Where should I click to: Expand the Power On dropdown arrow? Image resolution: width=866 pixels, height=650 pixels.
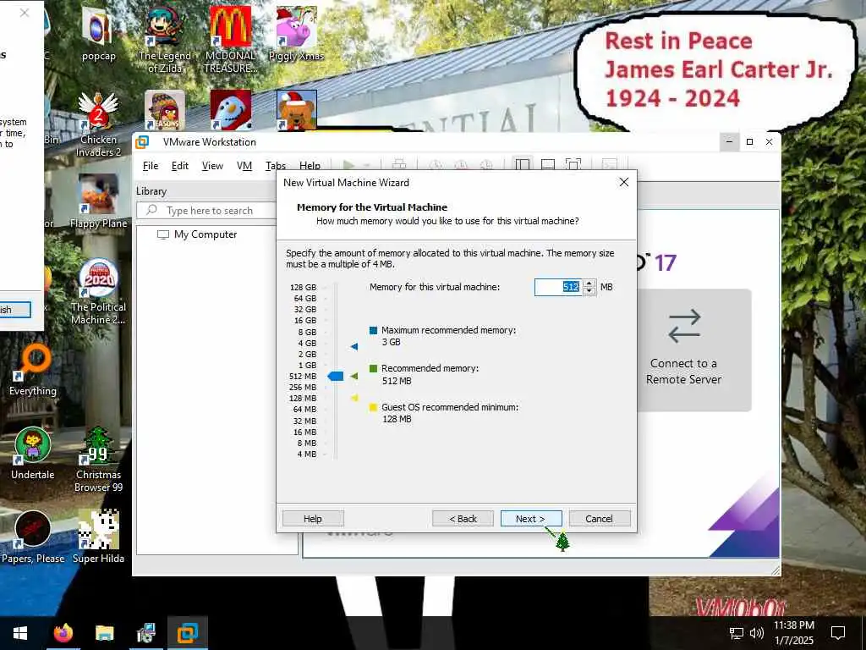point(366,165)
